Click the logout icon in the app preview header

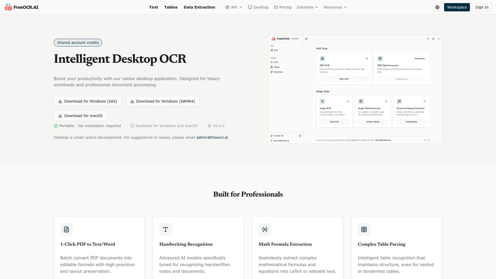(x=439, y=39)
